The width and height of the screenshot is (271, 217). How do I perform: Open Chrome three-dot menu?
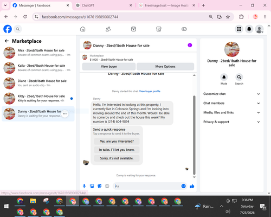[x=265, y=17]
